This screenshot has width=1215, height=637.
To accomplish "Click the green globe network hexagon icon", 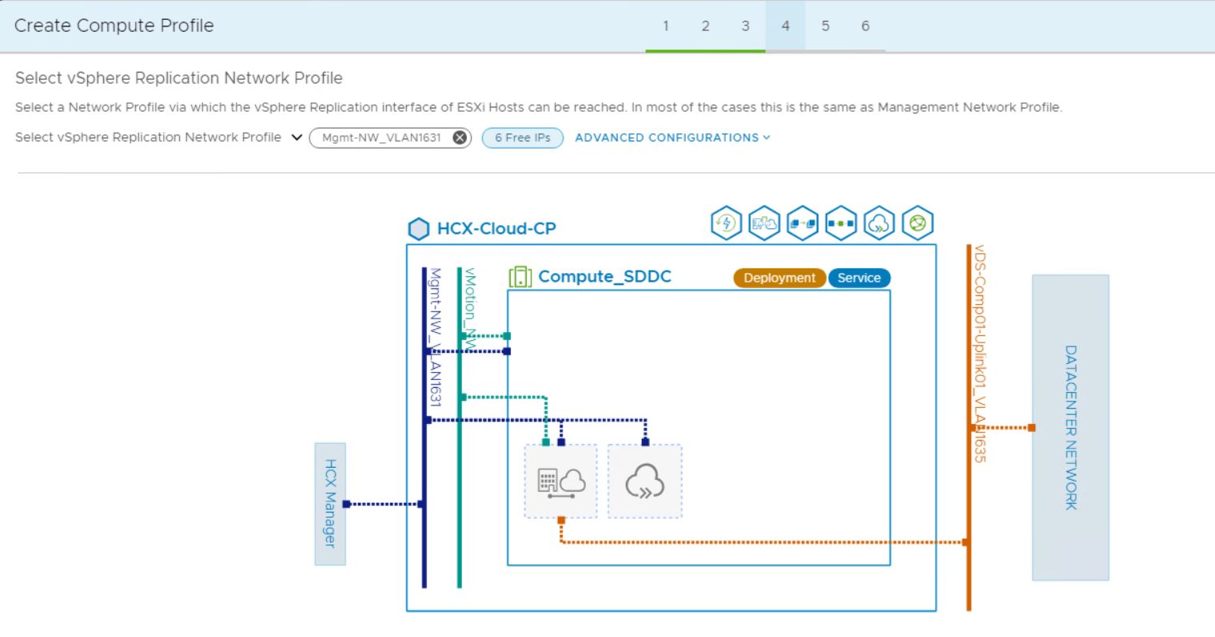I will (918, 224).
